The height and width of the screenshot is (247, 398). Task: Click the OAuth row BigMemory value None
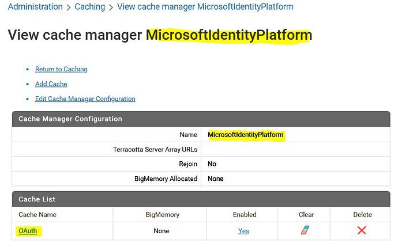(162, 231)
